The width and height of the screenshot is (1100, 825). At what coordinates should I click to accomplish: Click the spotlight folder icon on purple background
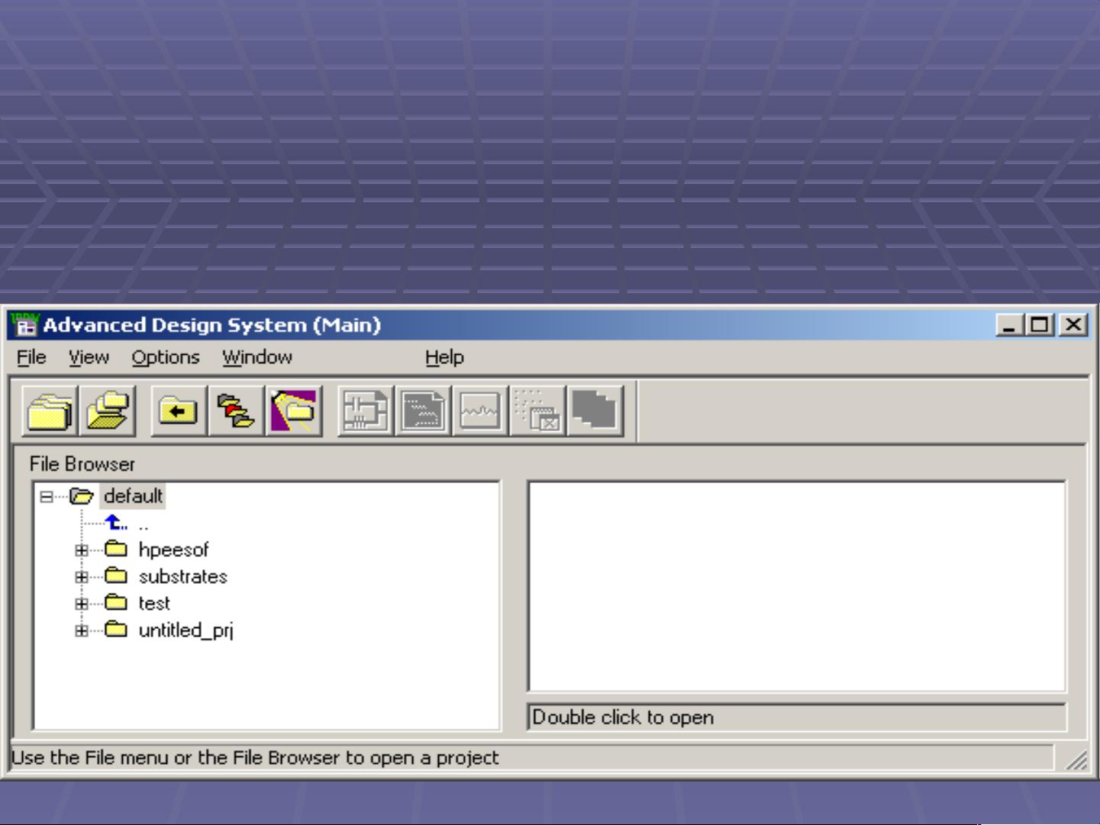coord(294,411)
